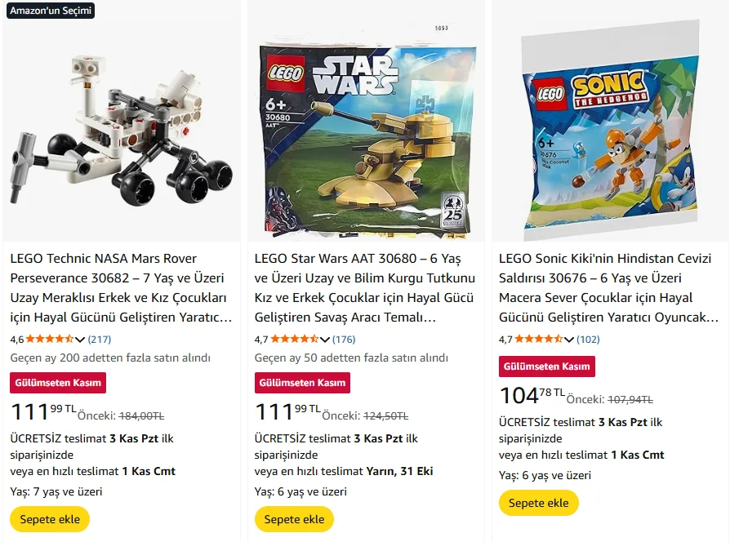Screen dimensions: 730x542
Task: Open the LEGO Sonic Kiki product image
Action: click(609, 131)
